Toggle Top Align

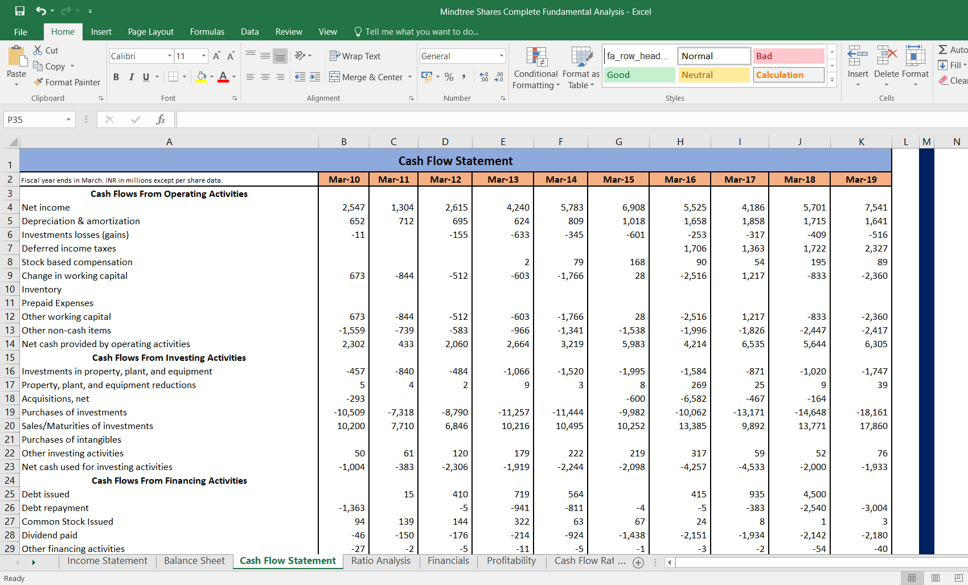click(251, 55)
